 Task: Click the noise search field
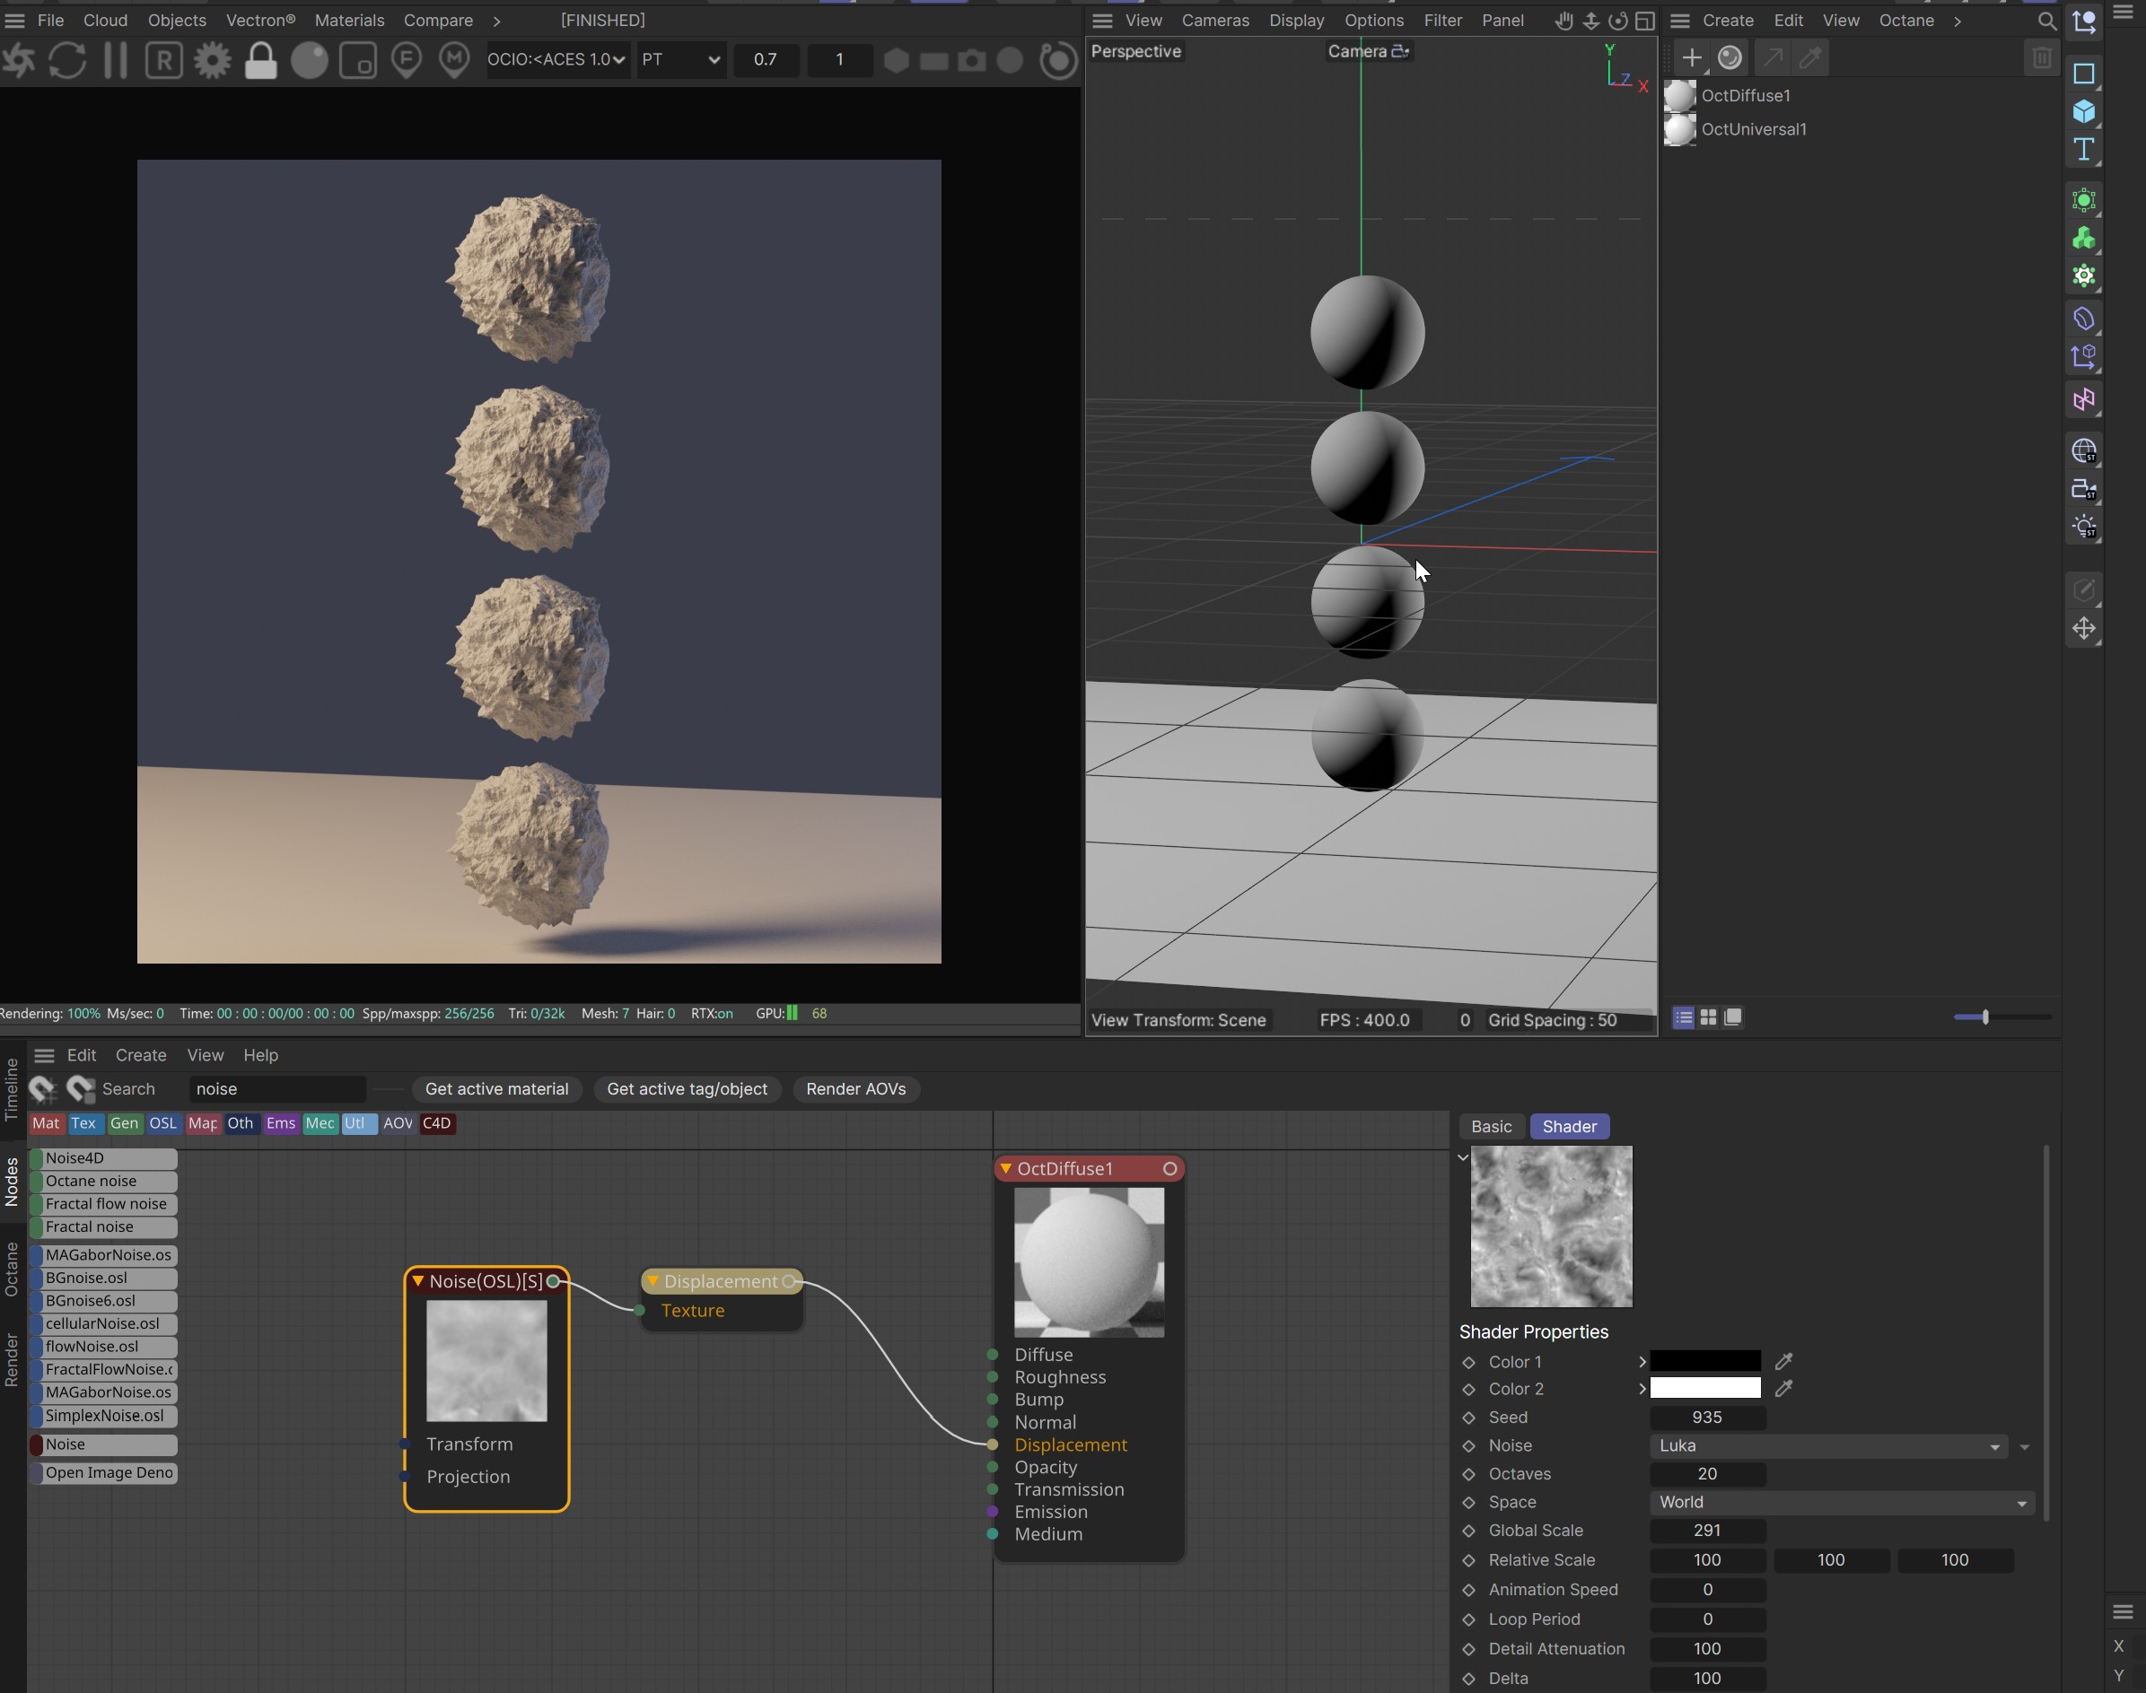(x=276, y=1088)
